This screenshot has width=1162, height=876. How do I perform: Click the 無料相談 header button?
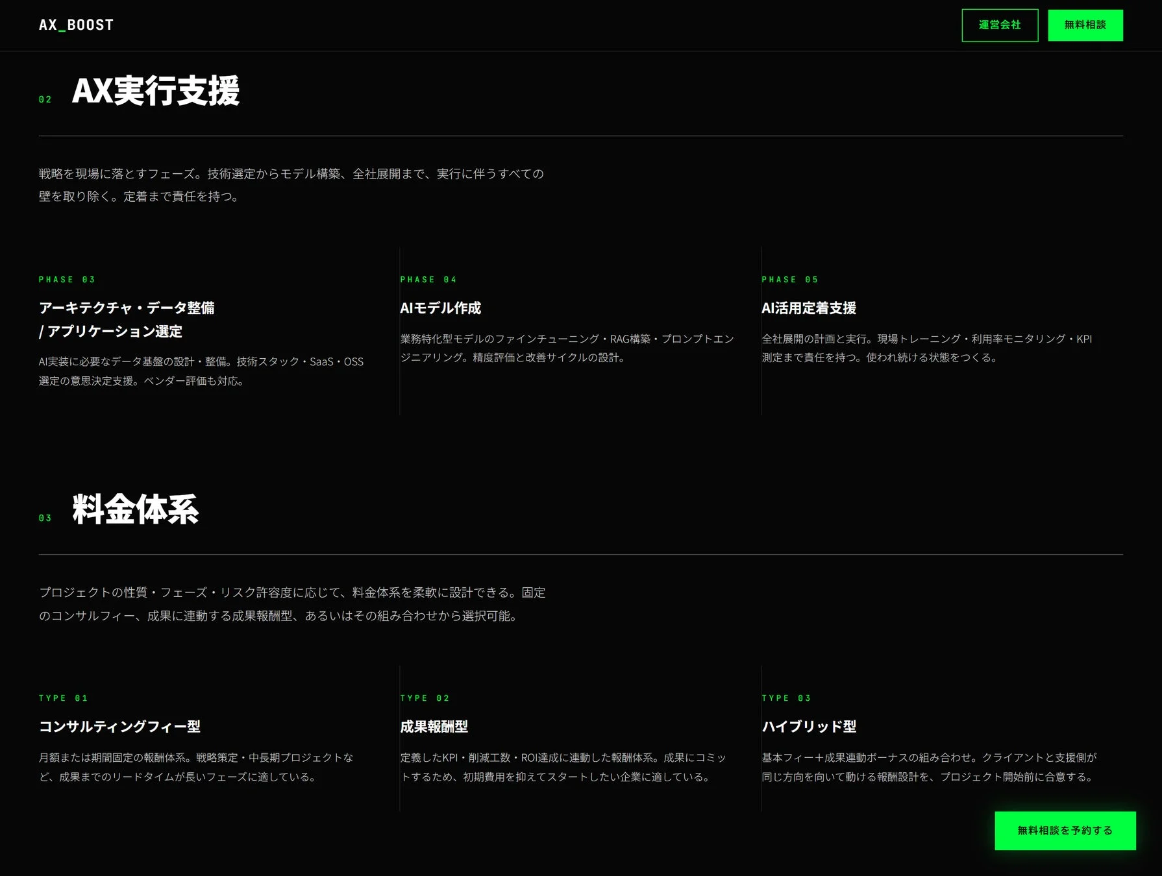1085,25
